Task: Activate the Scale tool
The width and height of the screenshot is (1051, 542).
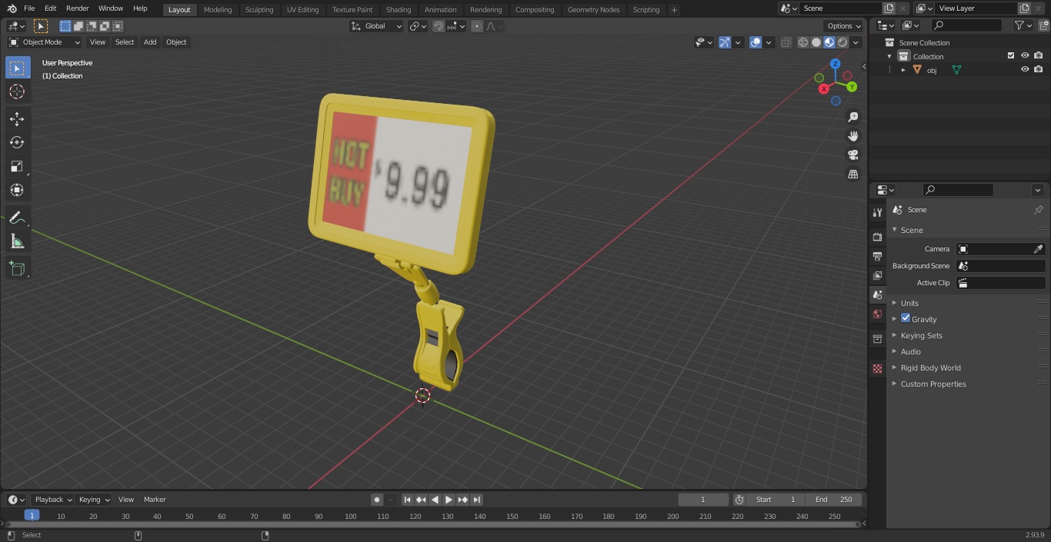Action: tap(17, 166)
